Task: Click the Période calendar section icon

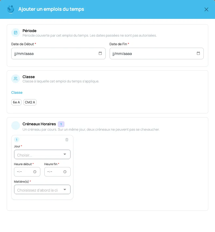Action: pyautogui.click(x=16, y=33)
